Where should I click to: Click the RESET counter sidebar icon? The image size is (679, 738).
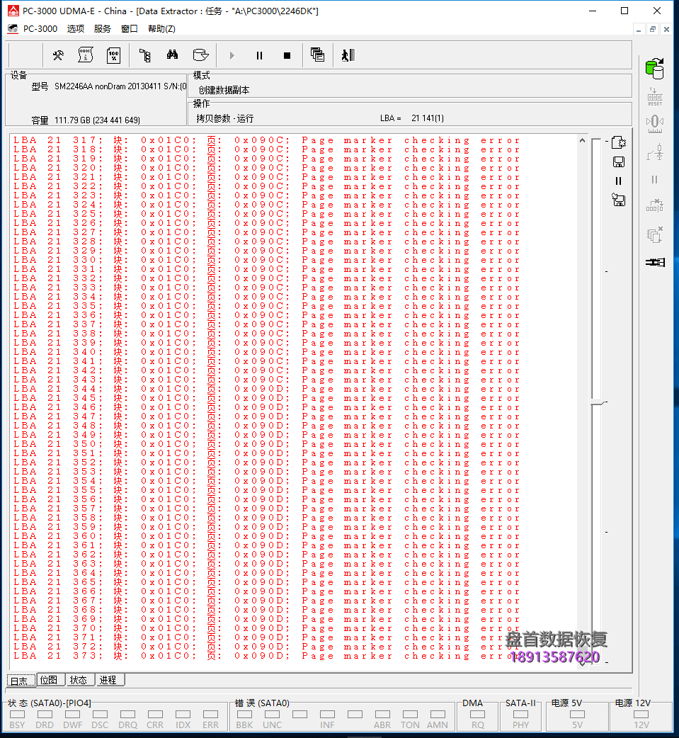(x=654, y=96)
